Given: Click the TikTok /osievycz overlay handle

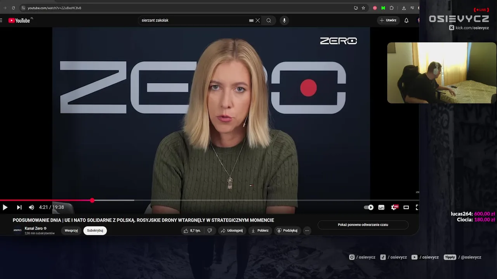Looking at the screenshot, I should tap(394, 257).
